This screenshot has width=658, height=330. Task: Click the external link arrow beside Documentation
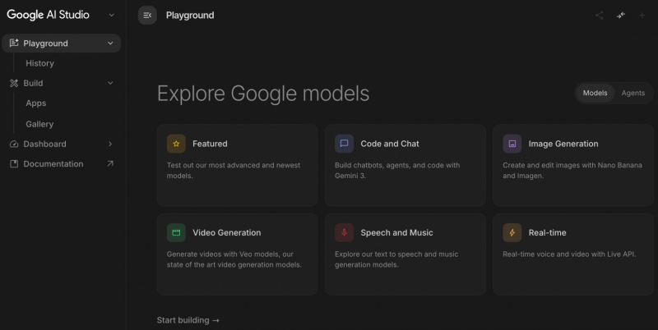pyautogui.click(x=110, y=163)
